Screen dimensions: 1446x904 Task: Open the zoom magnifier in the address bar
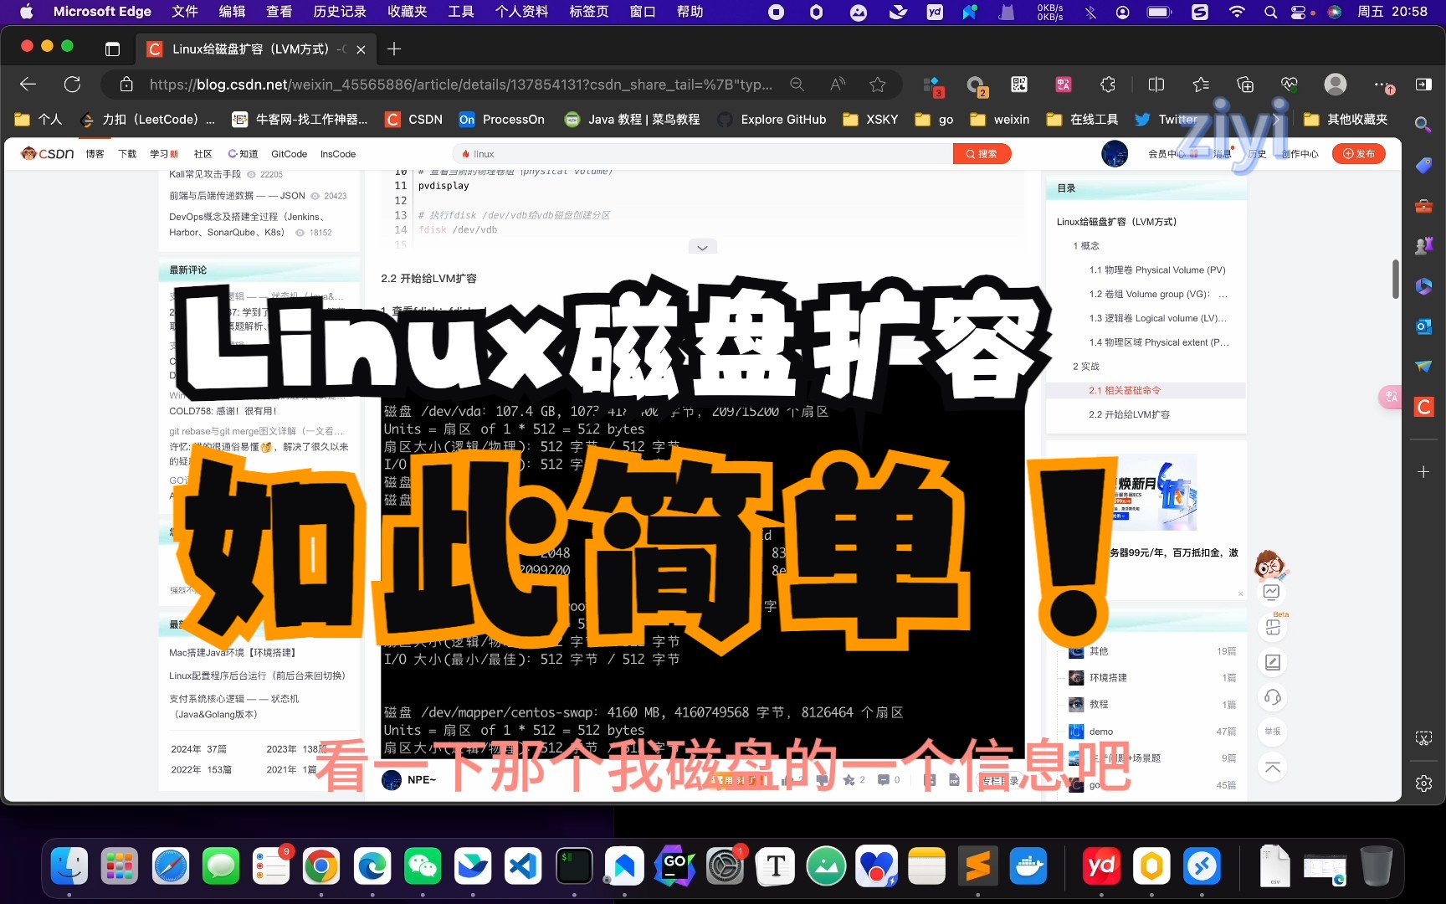(x=797, y=85)
